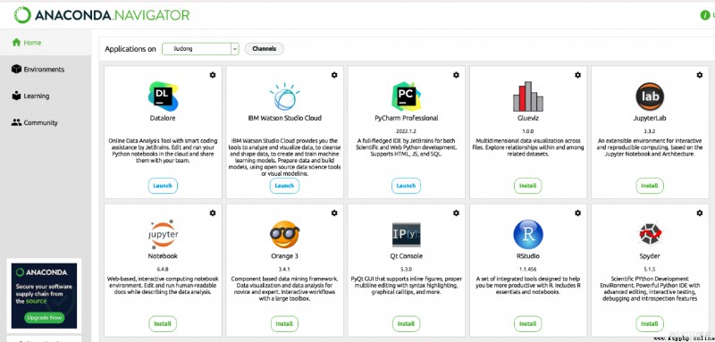The image size is (715, 342).
Task: Switch to the Community tab
Action: (35, 122)
